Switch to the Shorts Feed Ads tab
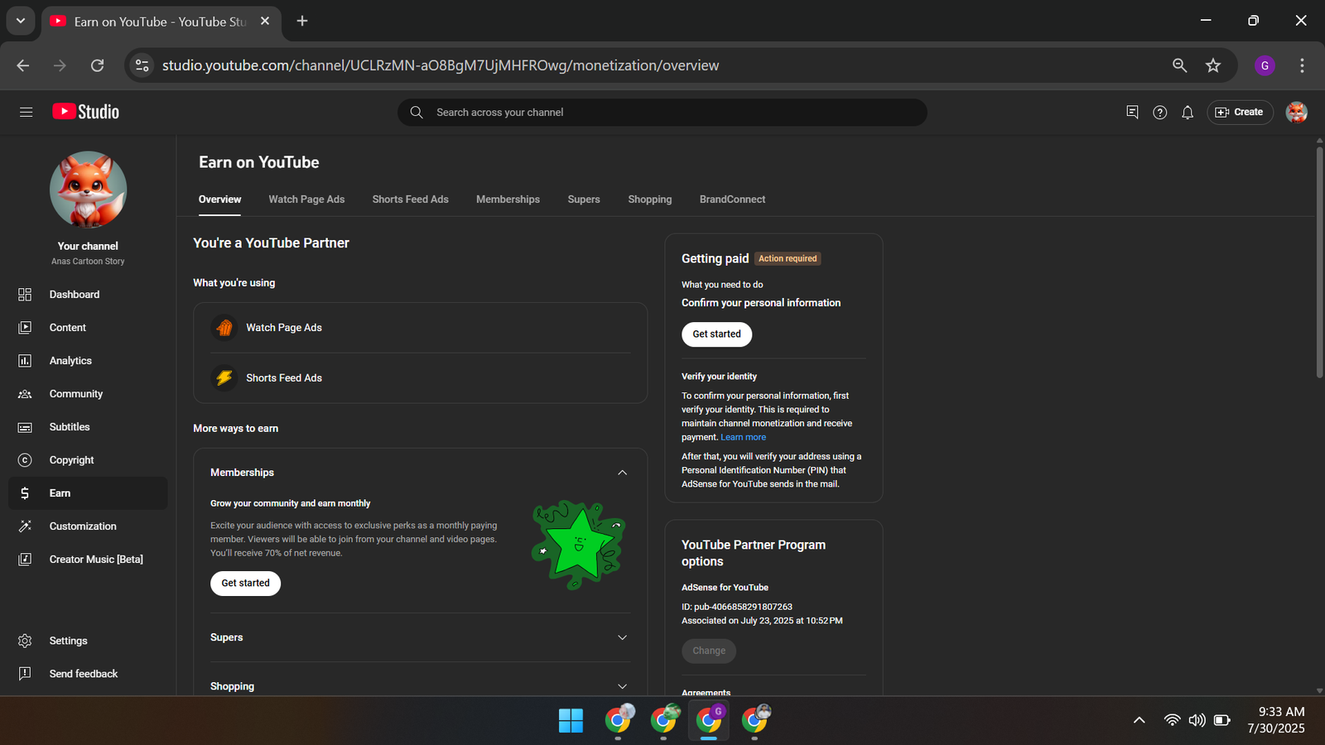 coord(410,199)
